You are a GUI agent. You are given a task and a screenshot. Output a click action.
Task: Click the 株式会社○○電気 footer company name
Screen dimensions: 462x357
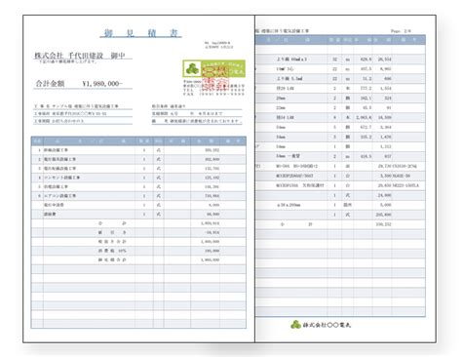[x=327, y=325]
